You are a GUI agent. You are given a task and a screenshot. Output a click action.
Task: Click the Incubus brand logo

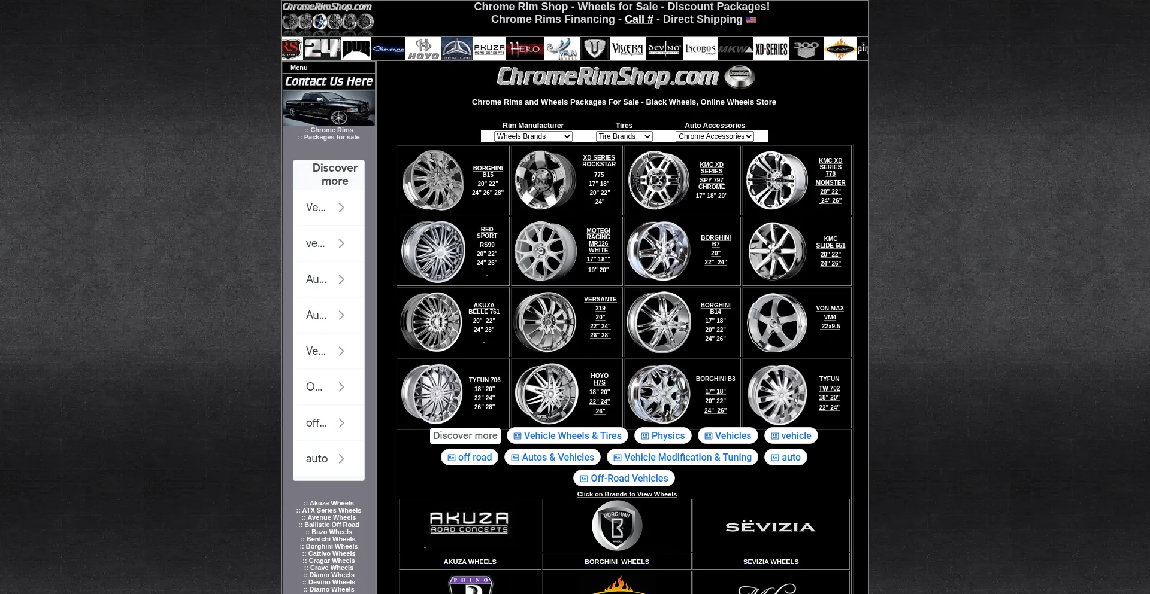700,49
